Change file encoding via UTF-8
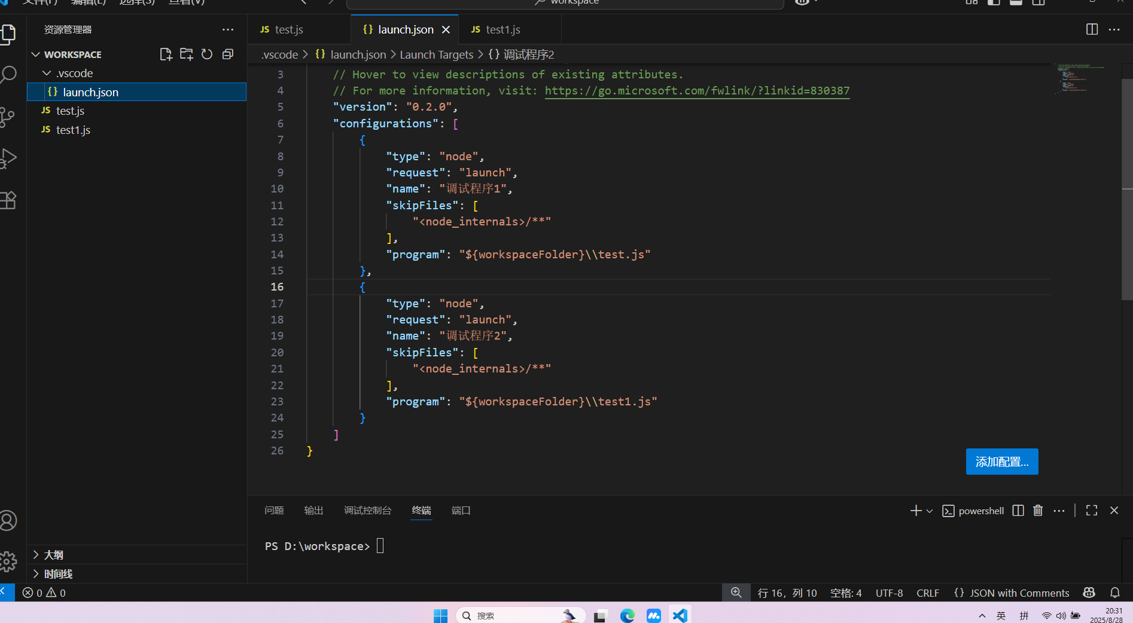1133x623 pixels. click(x=890, y=593)
